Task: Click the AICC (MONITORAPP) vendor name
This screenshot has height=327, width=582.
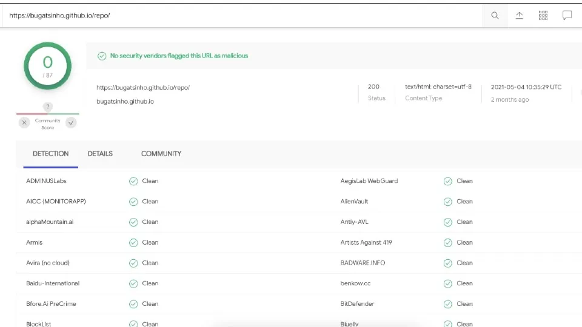Action: 56,201
